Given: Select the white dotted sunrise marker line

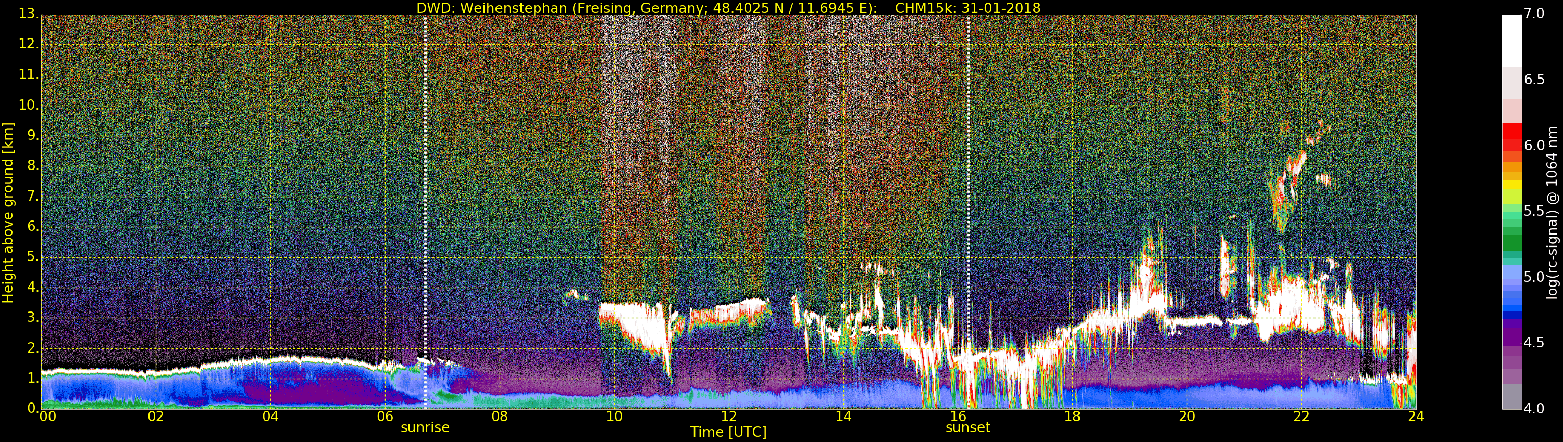Looking at the screenshot, I should pos(425,212).
